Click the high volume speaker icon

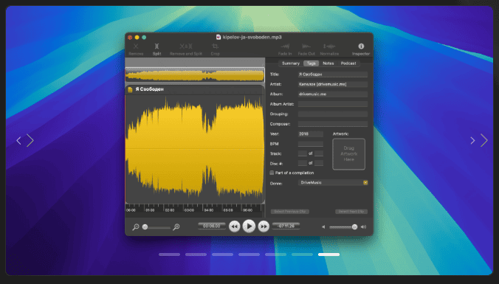pos(363,226)
